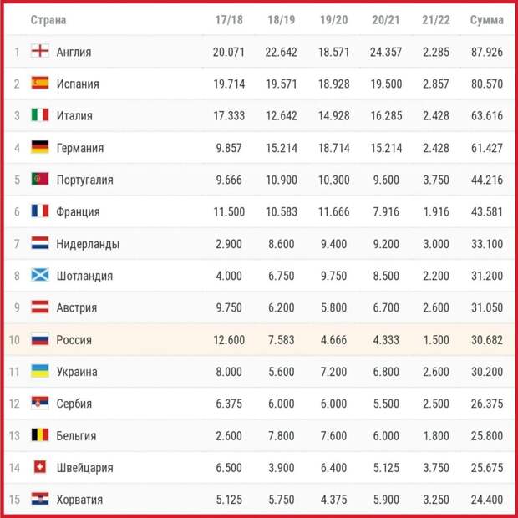Click the 19/20 season column header
The image size is (518, 518).
coord(333,20)
